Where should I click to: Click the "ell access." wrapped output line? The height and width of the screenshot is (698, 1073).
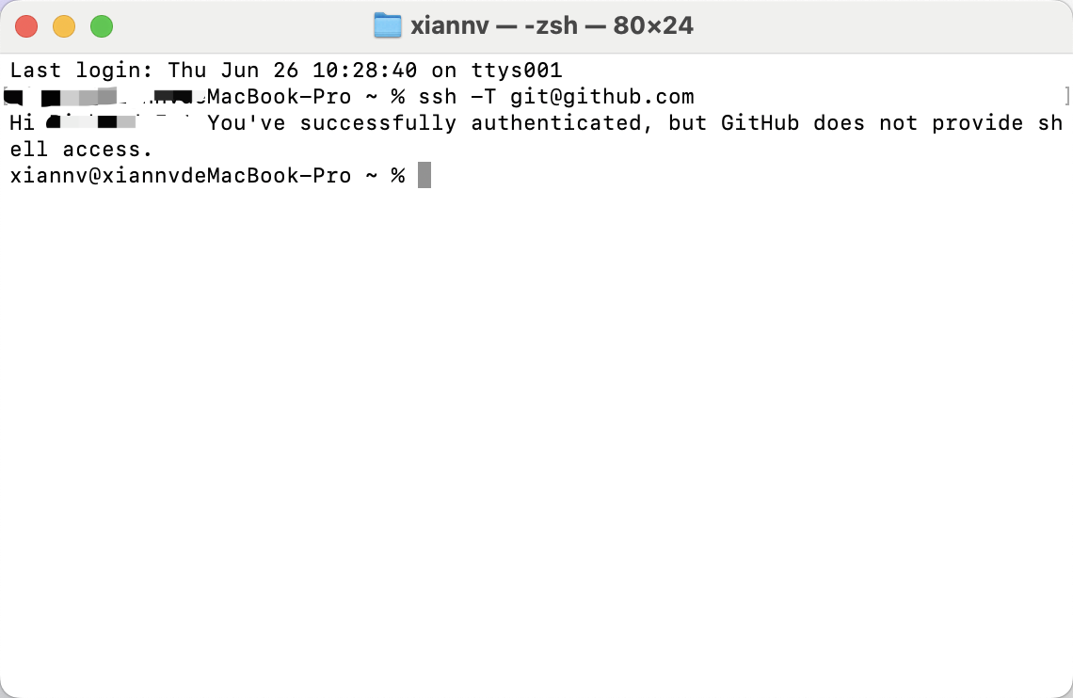point(81,149)
